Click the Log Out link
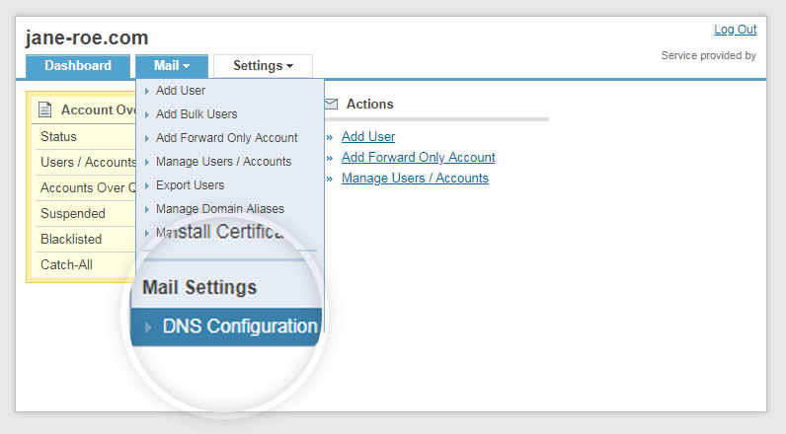The width and height of the screenshot is (786, 434). (x=735, y=30)
